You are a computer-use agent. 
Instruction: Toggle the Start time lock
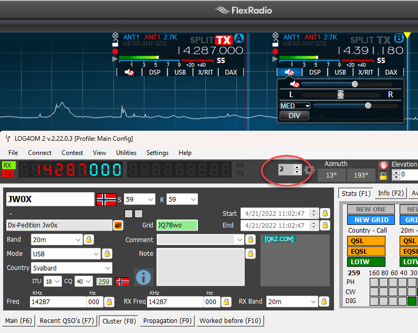pyautogui.click(x=325, y=213)
